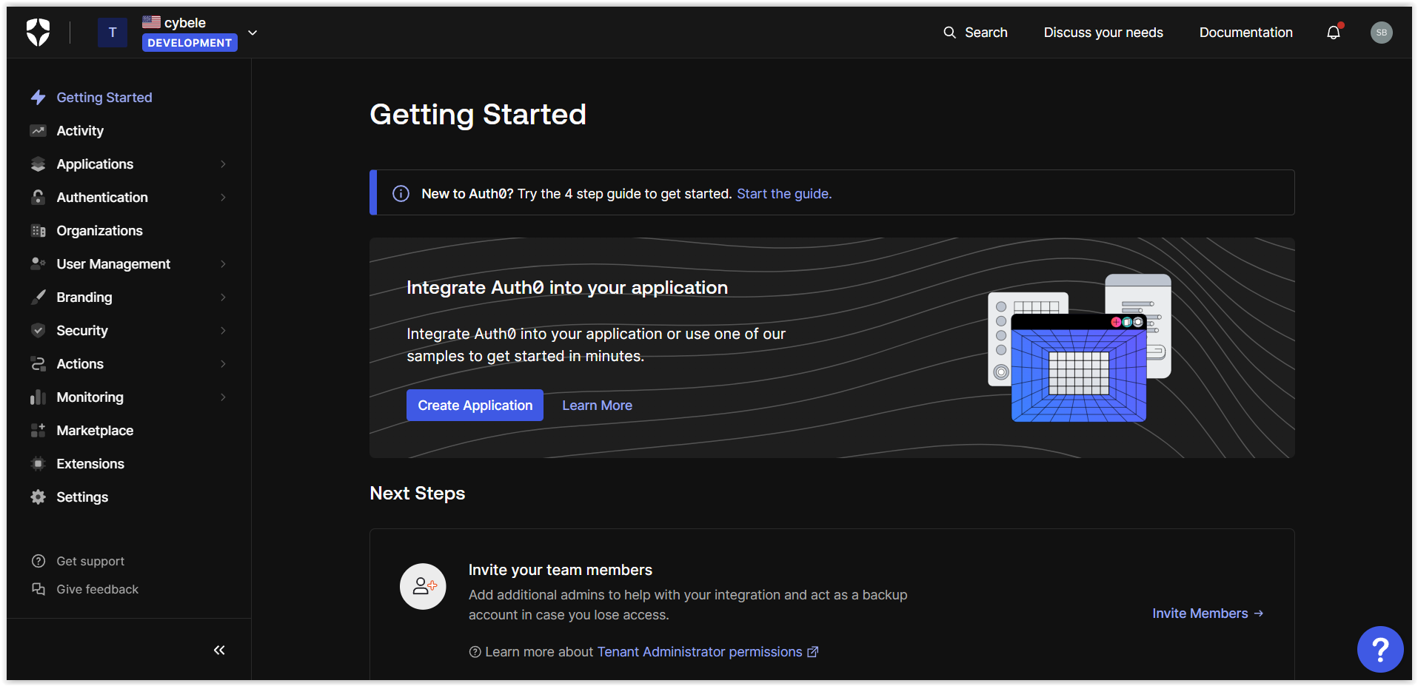Click the Auth0 shield logo
1418x686 pixels.
pos(38,33)
